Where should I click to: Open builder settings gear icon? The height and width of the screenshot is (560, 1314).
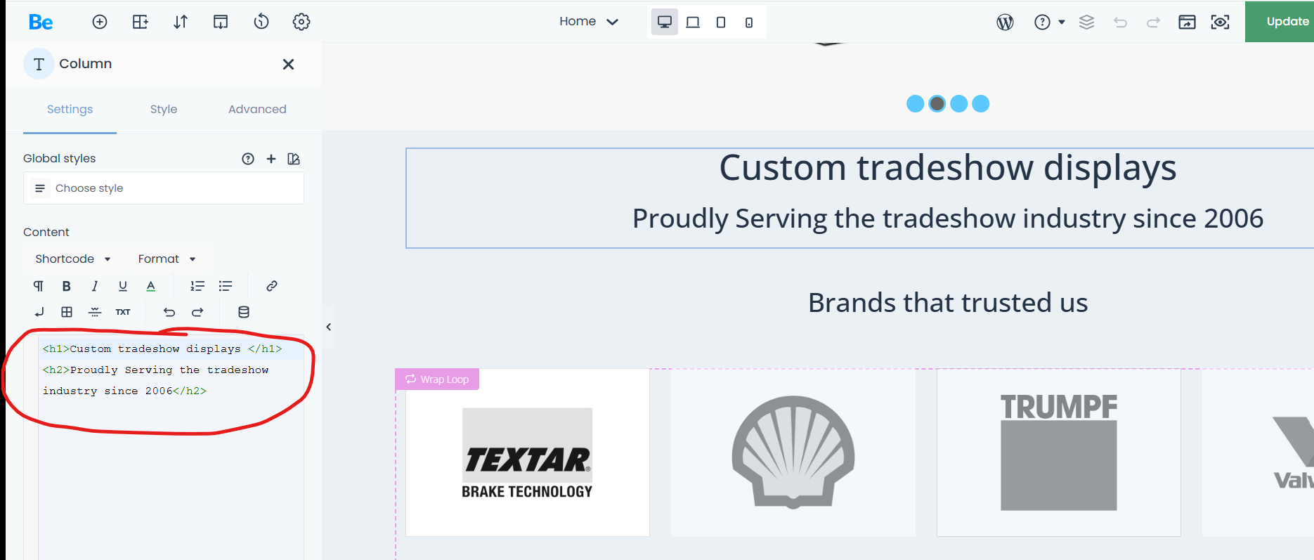tap(301, 22)
